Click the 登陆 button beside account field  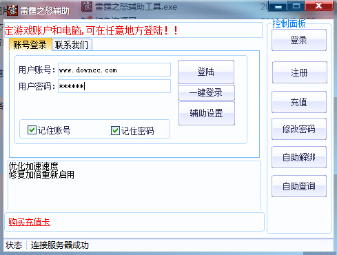click(x=206, y=72)
